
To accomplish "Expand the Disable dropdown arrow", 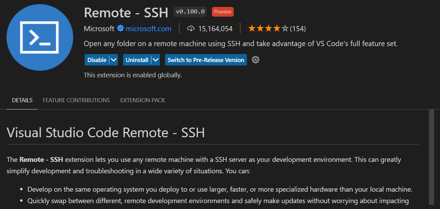I will pyautogui.click(x=113, y=60).
